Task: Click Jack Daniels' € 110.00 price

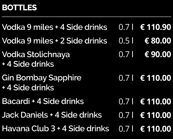Action: [x=156, y=115]
